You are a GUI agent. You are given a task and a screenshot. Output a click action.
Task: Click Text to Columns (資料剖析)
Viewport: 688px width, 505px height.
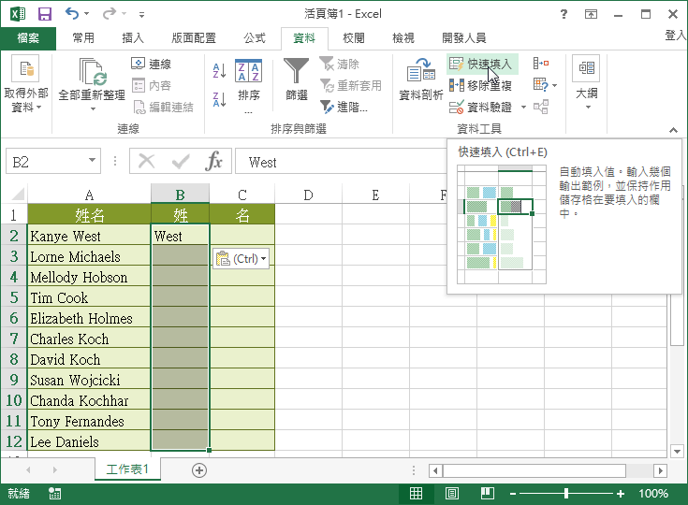point(421,79)
